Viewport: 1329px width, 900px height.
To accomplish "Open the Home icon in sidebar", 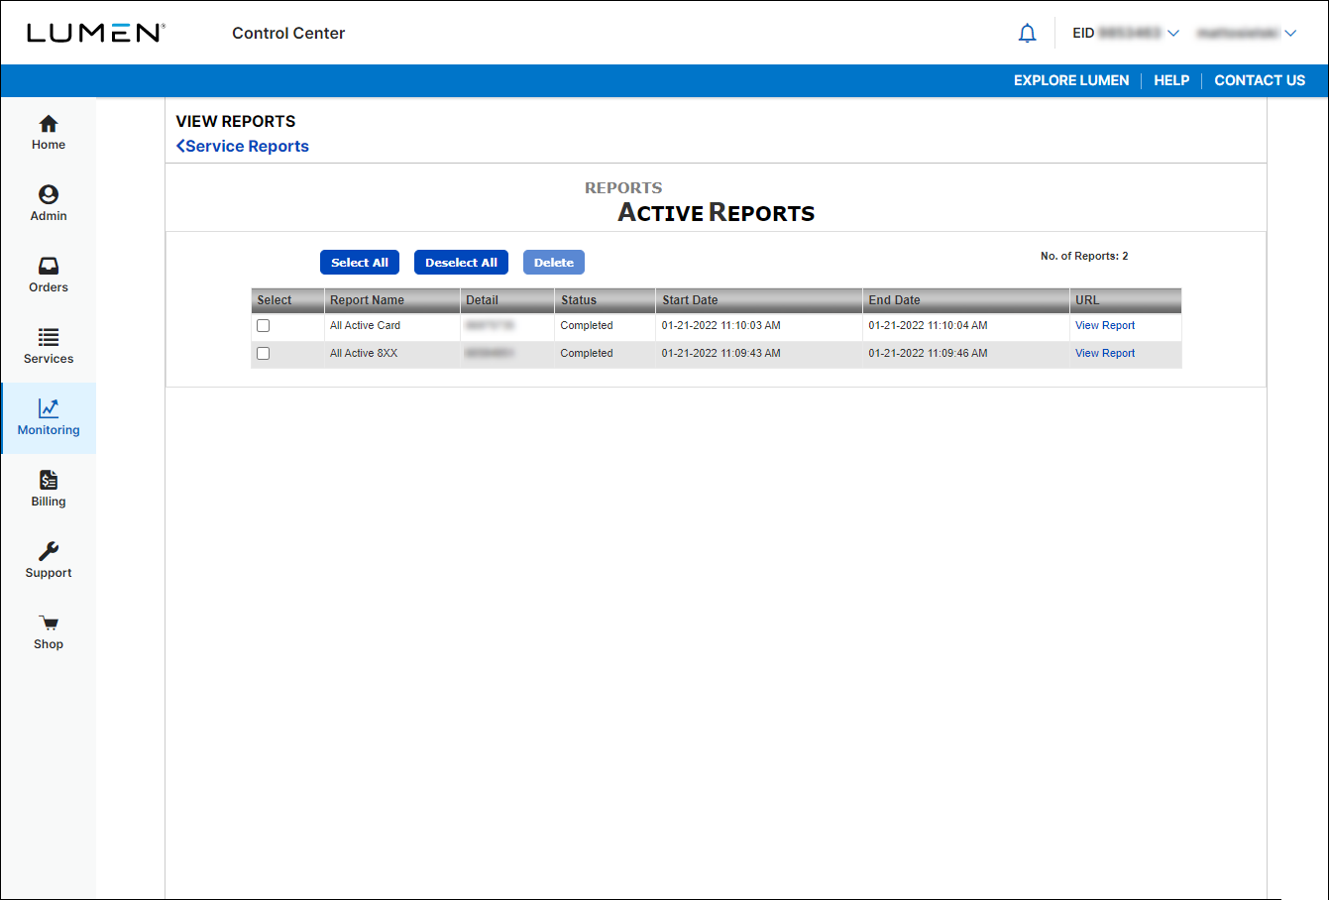I will point(49,124).
